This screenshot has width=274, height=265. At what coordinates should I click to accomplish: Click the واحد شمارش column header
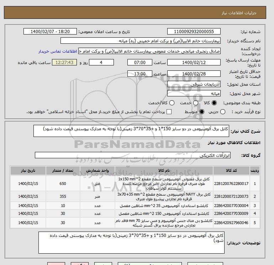98,170
